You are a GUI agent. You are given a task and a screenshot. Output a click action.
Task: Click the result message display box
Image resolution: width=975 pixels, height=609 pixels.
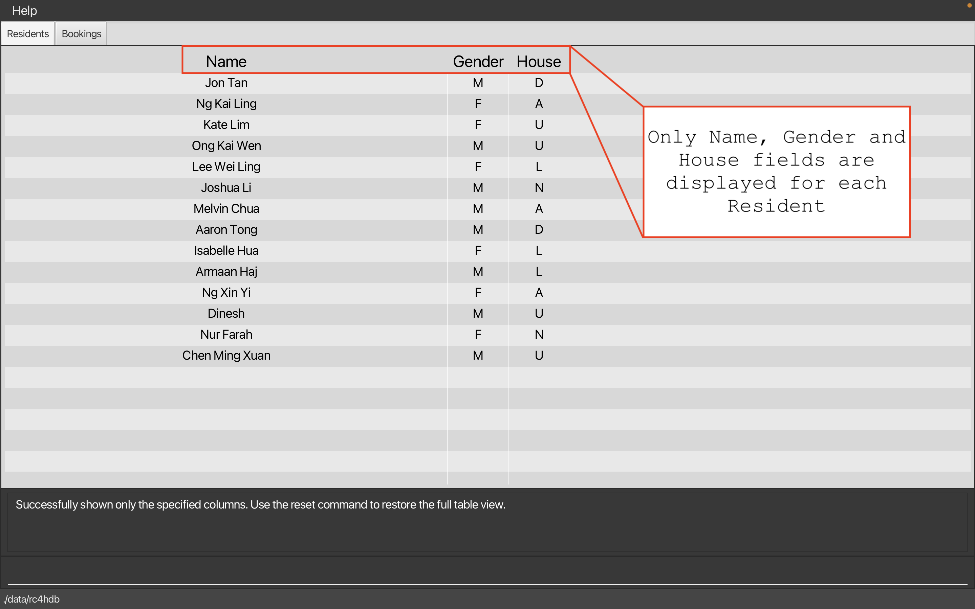coord(487,522)
